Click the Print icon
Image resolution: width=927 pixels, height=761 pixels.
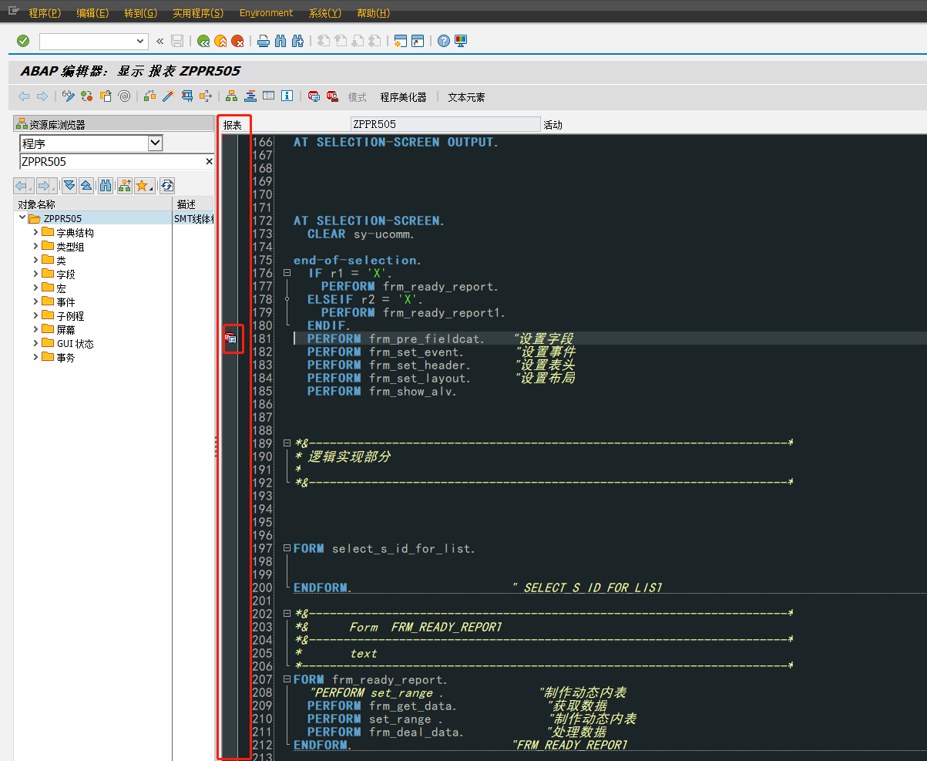[263, 41]
